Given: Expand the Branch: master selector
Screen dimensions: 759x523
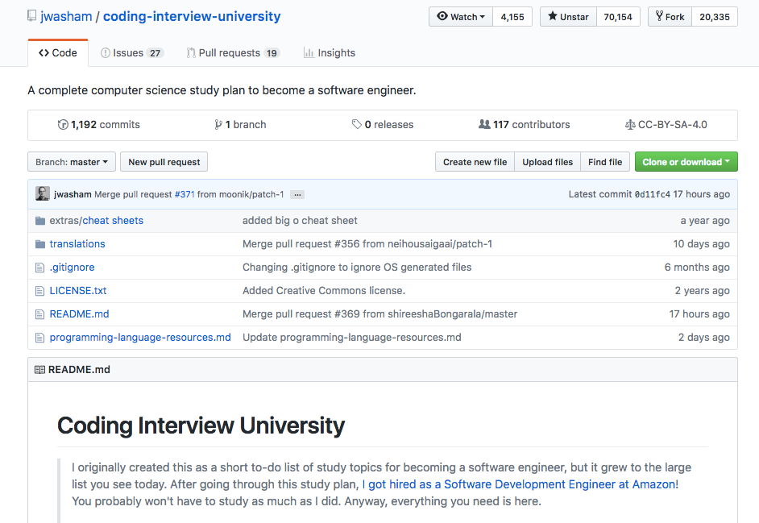Looking at the screenshot, I should coord(73,162).
